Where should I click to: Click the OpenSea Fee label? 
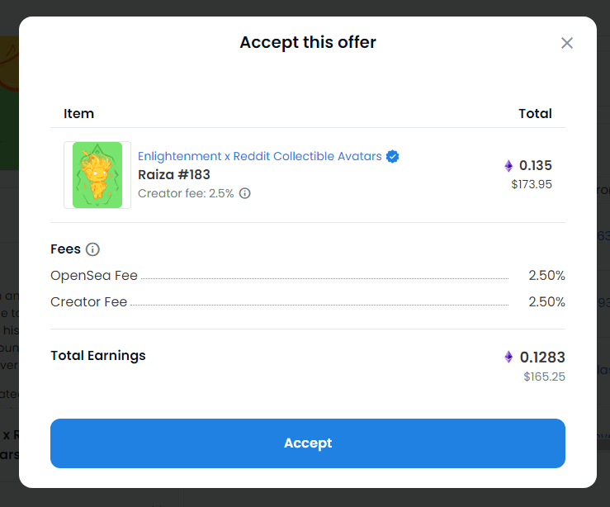[x=94, y=276]
